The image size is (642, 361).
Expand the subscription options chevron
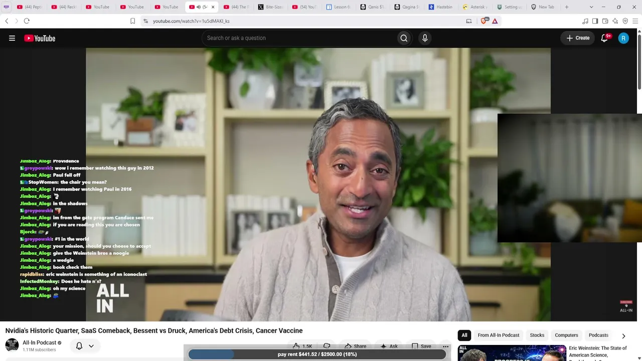click(91, 346)
